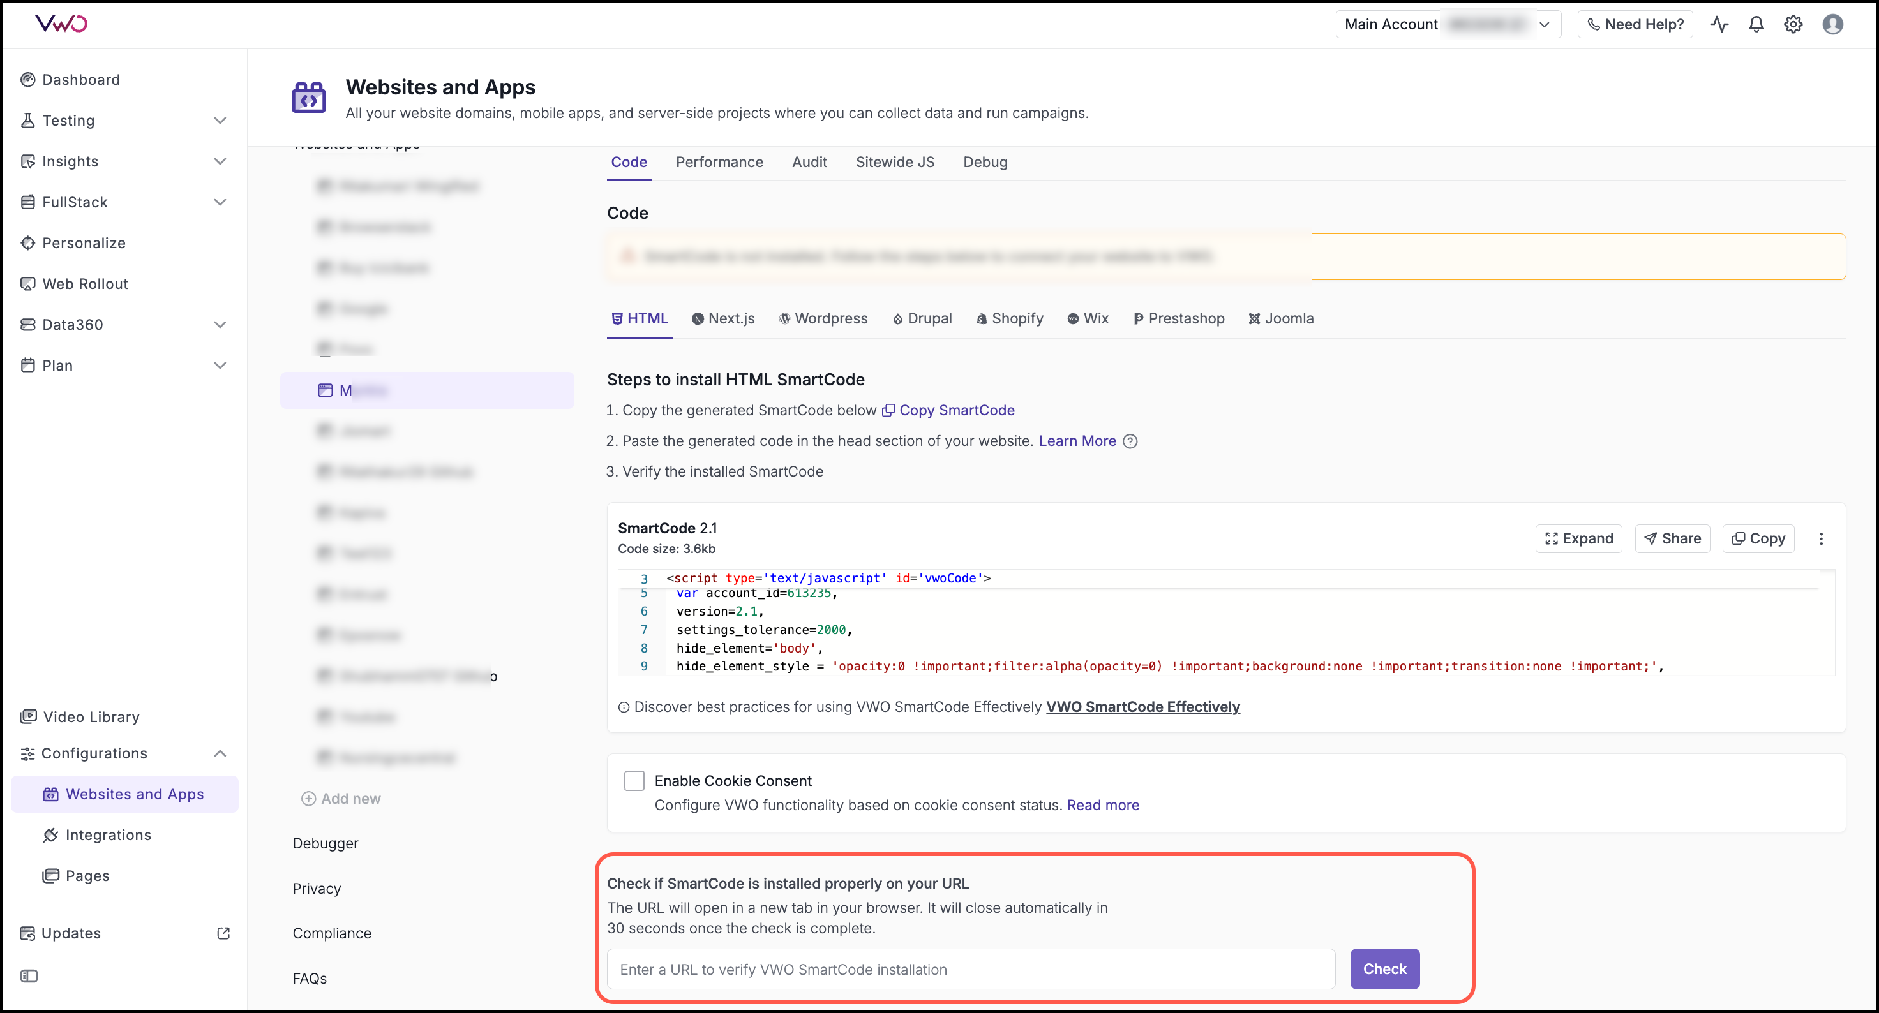Click the Copy SmartCode copy icon

(x=888, y=410)
